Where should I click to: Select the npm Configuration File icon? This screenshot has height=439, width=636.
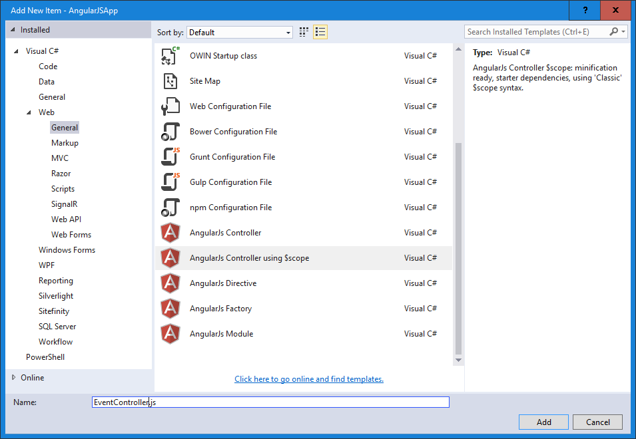pyautogui.click(x=170, y=208)
